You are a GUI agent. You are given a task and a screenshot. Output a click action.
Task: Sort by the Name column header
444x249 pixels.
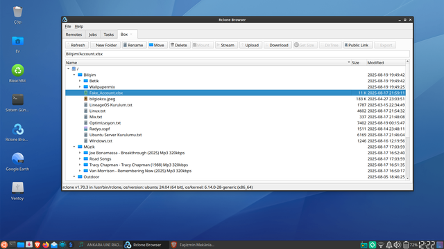(x=208, y=63)
